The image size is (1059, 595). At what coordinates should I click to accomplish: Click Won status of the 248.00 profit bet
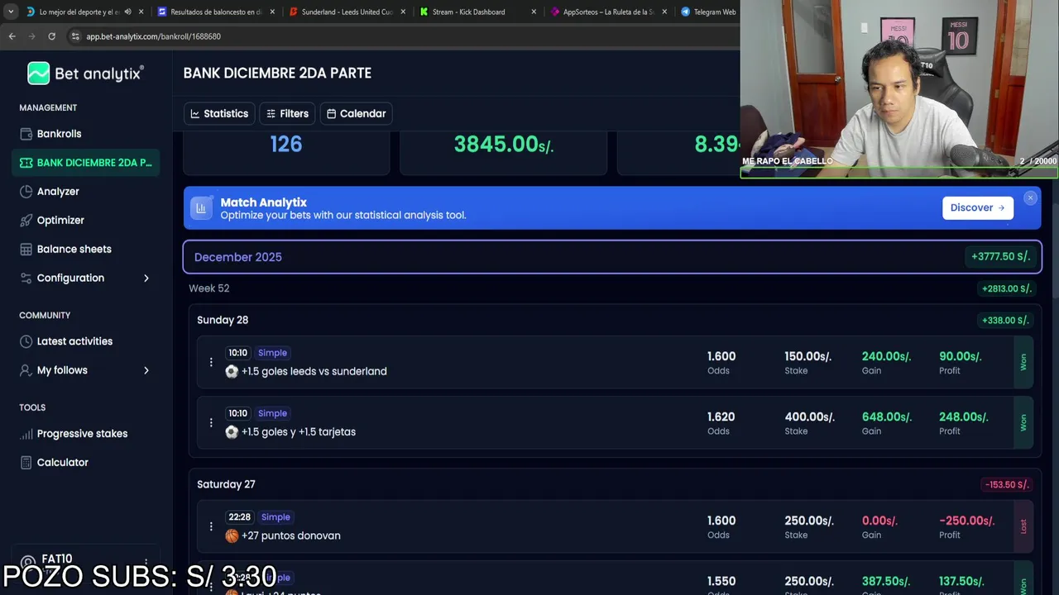click(x=1023, y=422)
